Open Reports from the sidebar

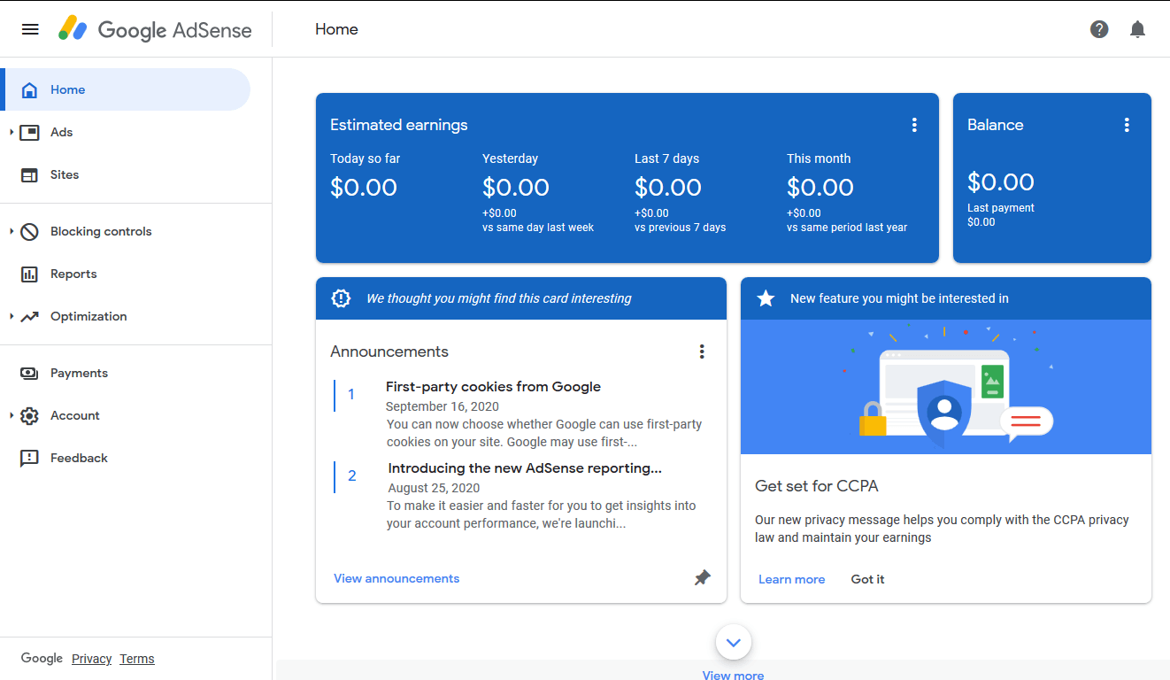(x=73, y=274)
